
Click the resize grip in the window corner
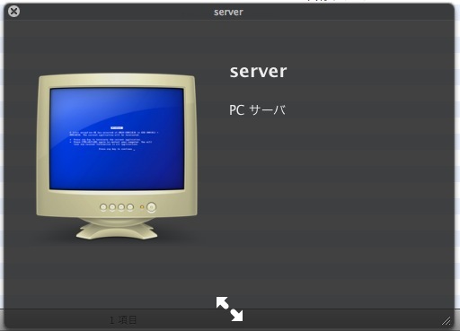click(x=447, y=321)
